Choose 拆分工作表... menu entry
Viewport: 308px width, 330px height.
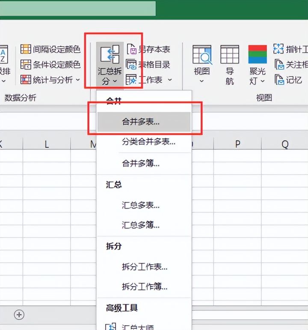pos(144,267)
